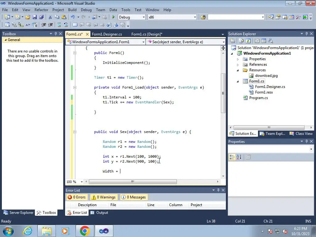The height and width of the screenshot is (237, 316).
Task: Click the Open File folder icon
Action: (x=27, y=17)
